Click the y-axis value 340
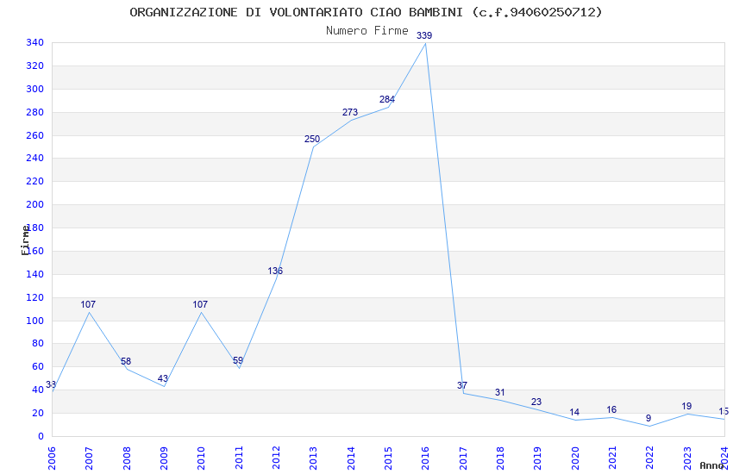The width and height of the screenshot is (733, 474). click(35, 43)
